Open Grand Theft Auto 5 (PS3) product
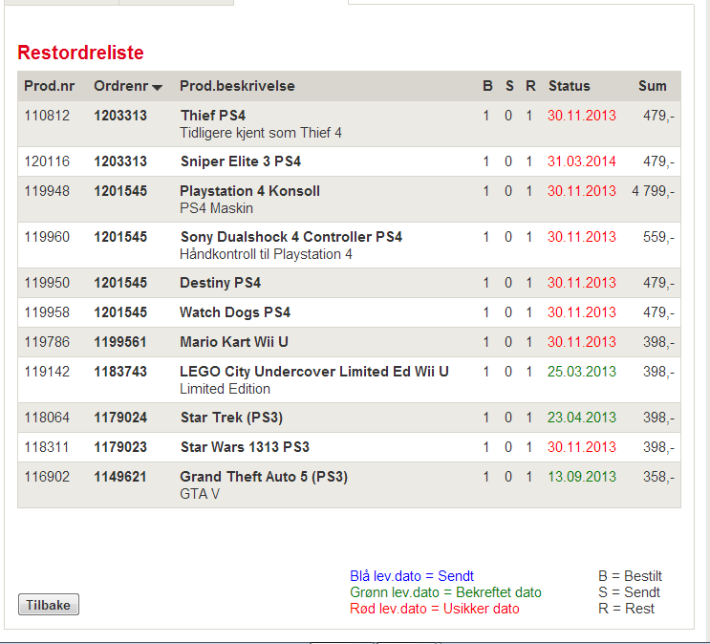Viewport: 710px width, 644px height. [264, 477]
